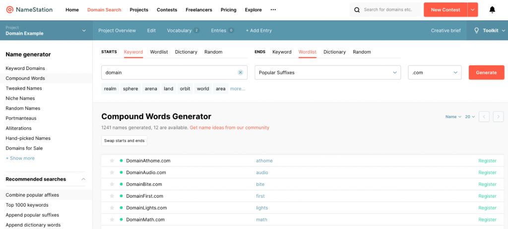The image size is (508, 229).
Task: Open the Explore menu item
Action: tap(254, 10)
